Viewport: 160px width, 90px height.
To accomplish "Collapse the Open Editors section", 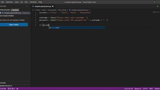I will click(x=5, y=10).
